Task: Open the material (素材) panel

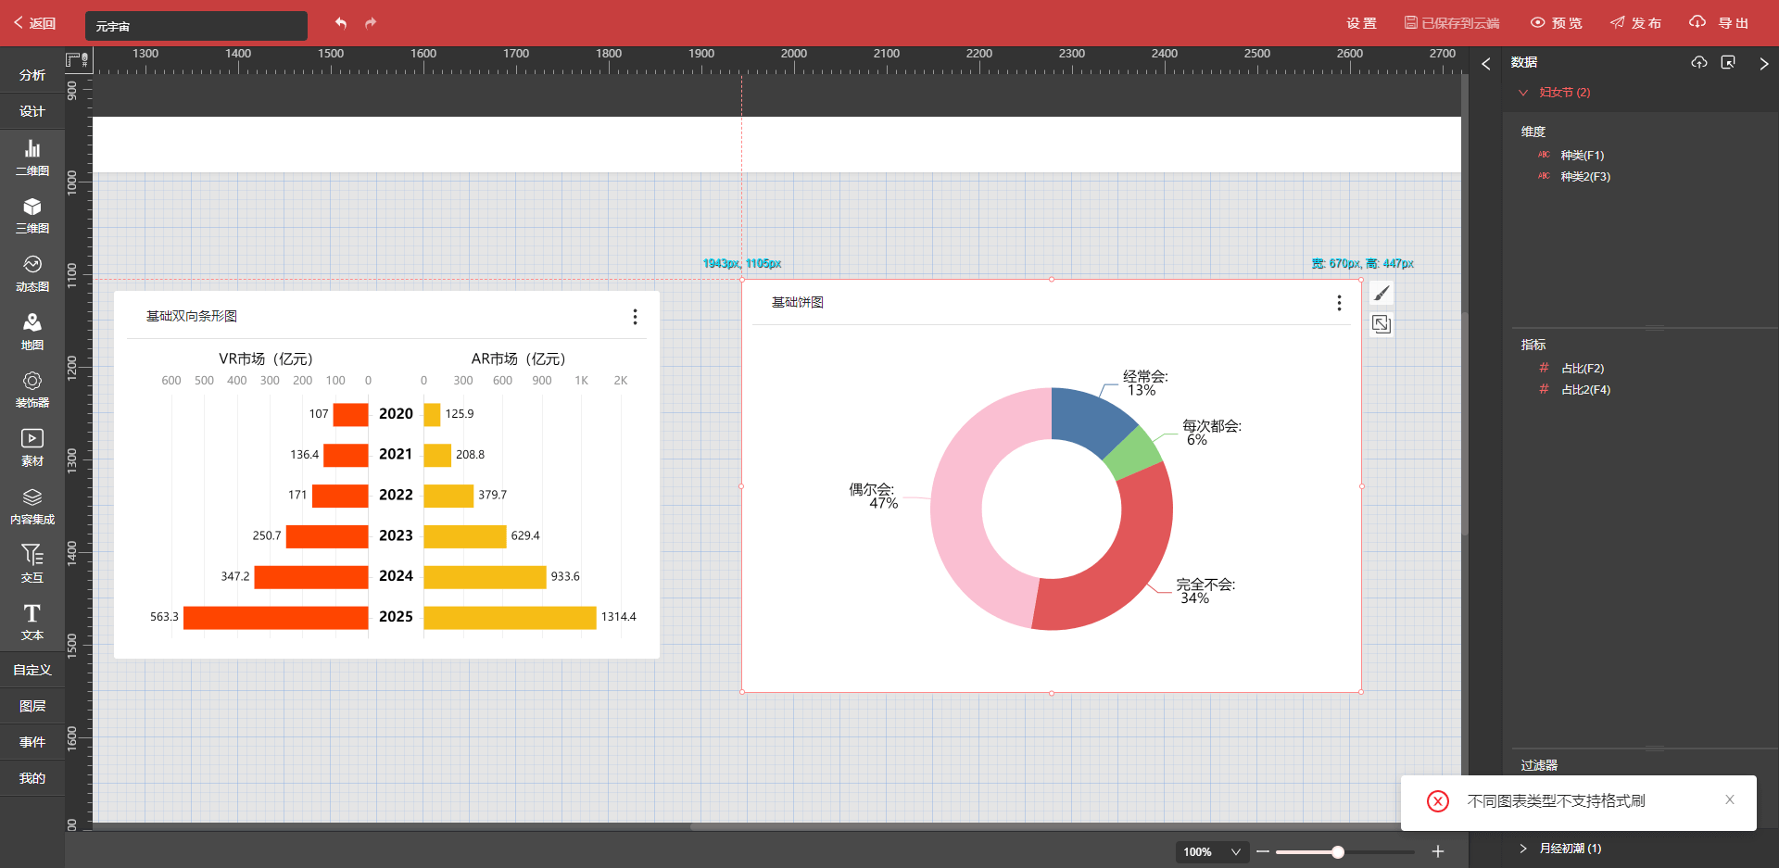Action: tap(32, 447)
